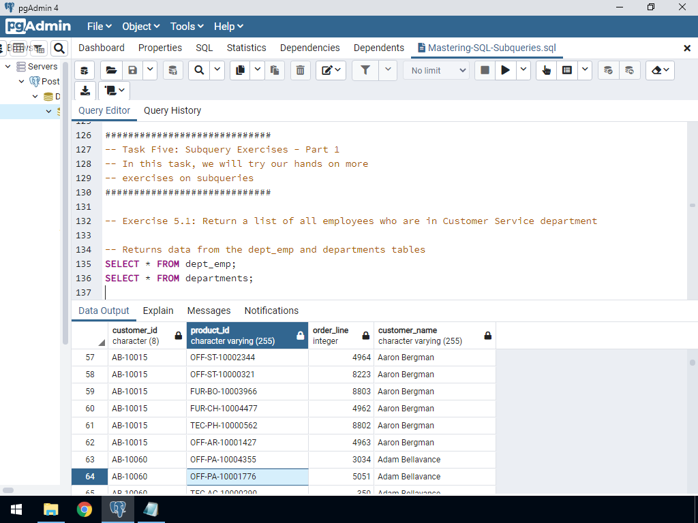Image resolution: width=698 pixels, height=523 pixels.
Task: Switch to the Query History tab
Action: tap(172, 110)
